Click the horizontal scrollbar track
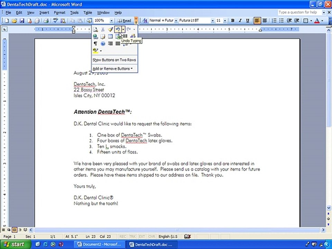This screenshot has width=332, height=249. tap(177, 230)
